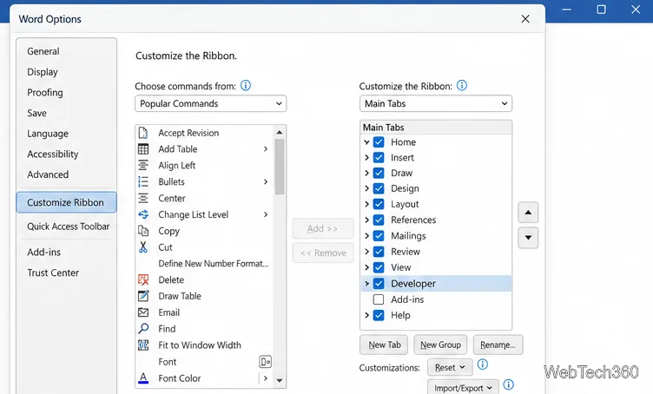
Task: Open the Reset customizations dropdown
Action: click(x=450, y=368)
